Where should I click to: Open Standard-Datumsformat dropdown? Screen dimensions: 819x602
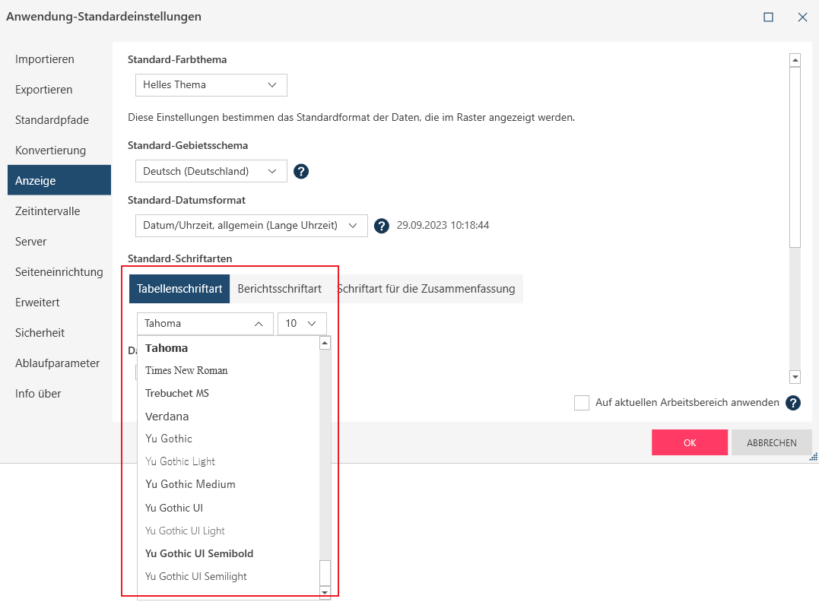pos(251,226)
